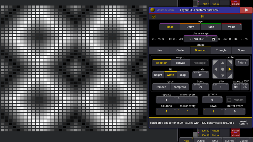Edit the rows value 2
Image resolution: width=253 pixels, height=142 pixels.
[213, 111]
